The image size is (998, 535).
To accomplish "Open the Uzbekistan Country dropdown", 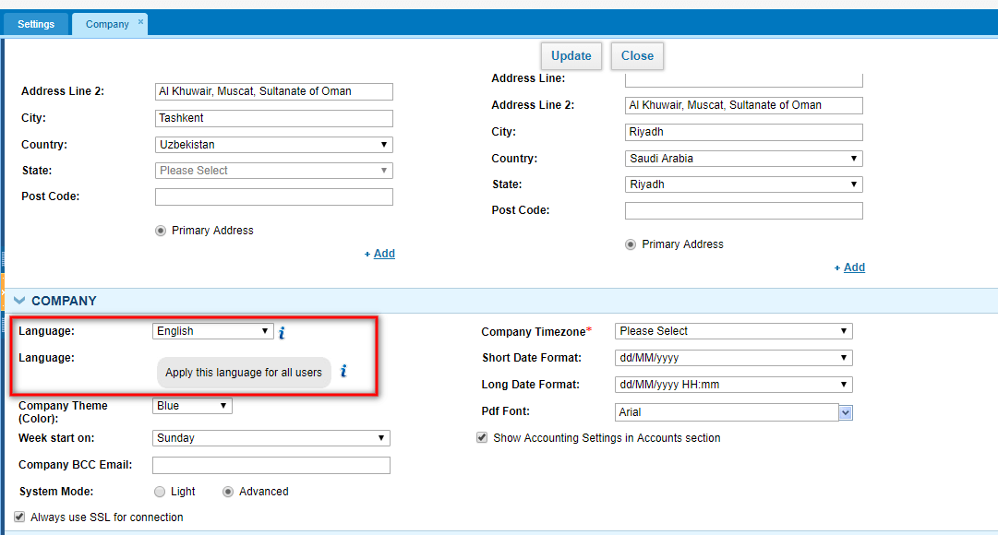I will [x=273, y=145].
